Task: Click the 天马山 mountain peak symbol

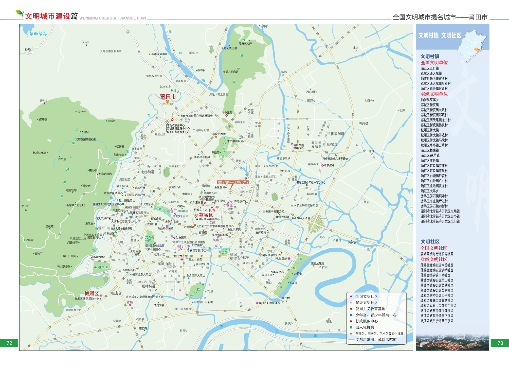Action: click(x=86, y=45)
